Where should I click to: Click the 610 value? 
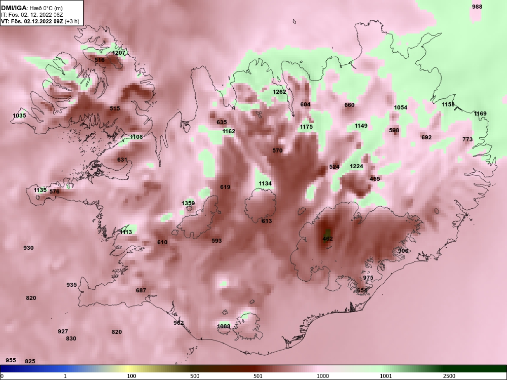pyautogui.click(x=162, y=242)
